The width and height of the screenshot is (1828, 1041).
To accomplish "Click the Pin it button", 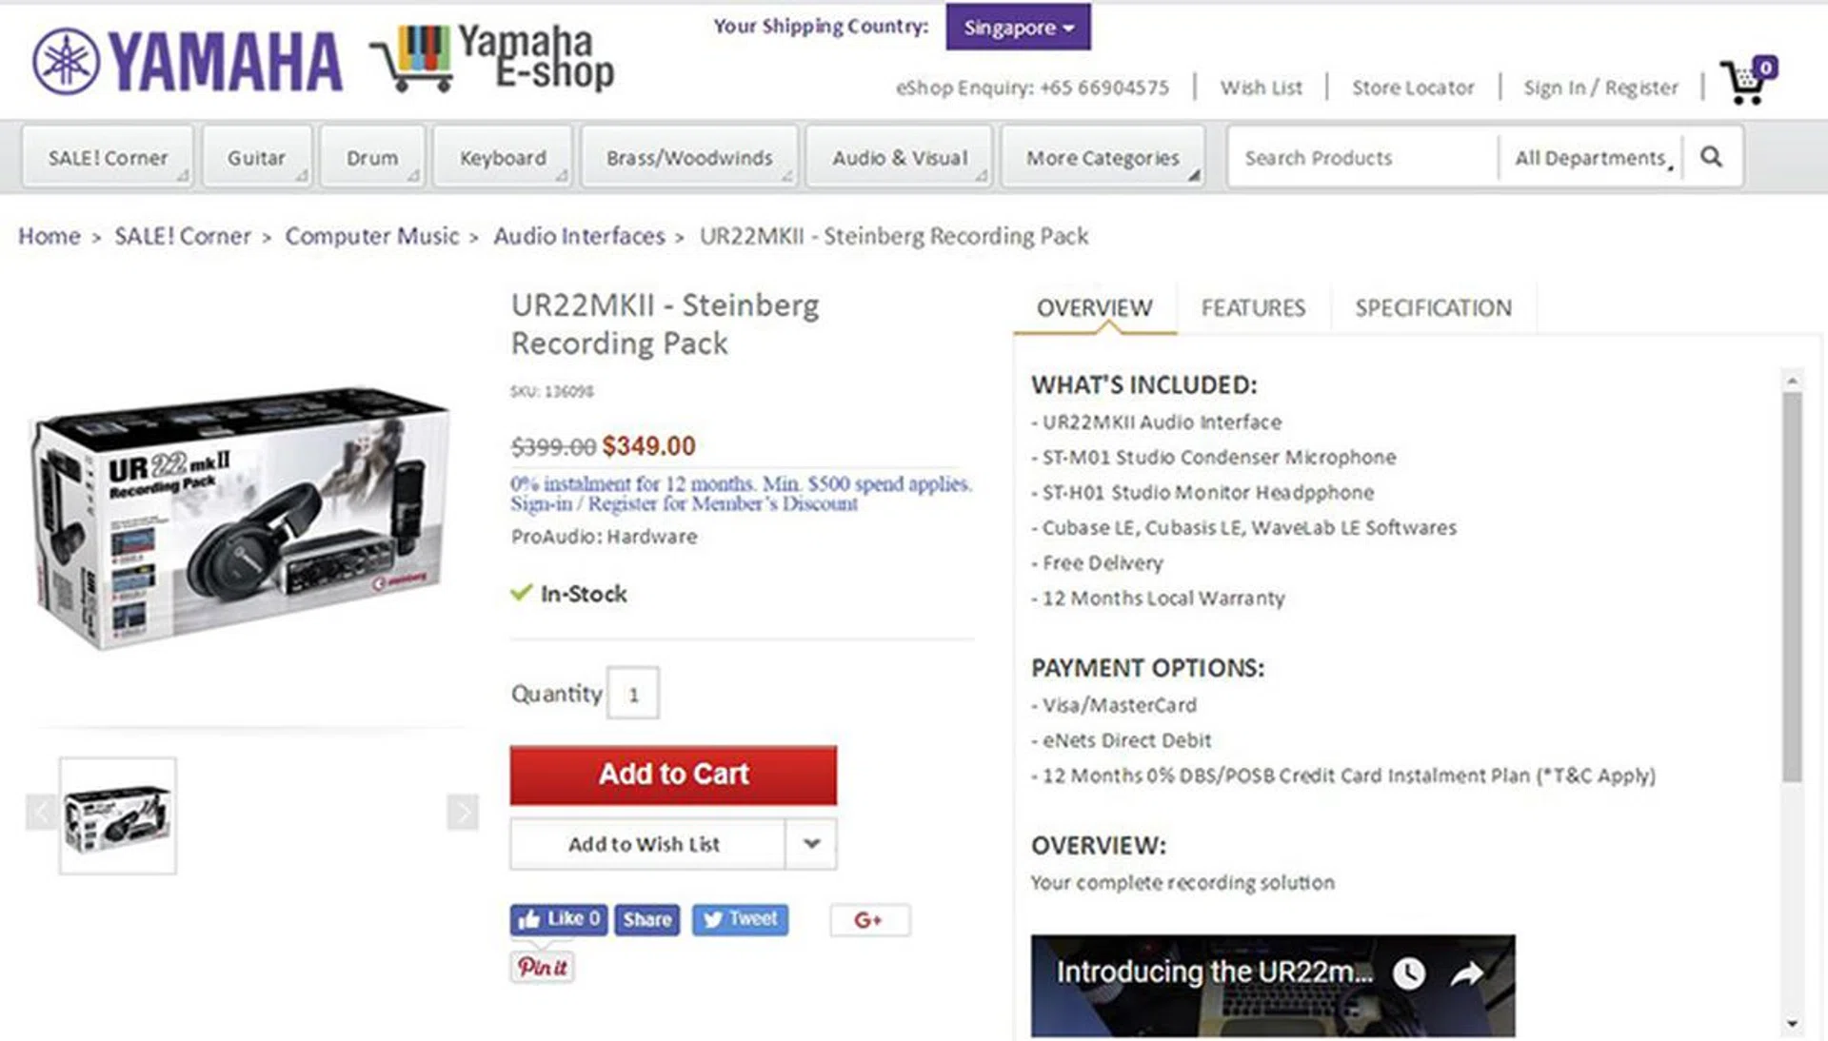I will 542,967.
